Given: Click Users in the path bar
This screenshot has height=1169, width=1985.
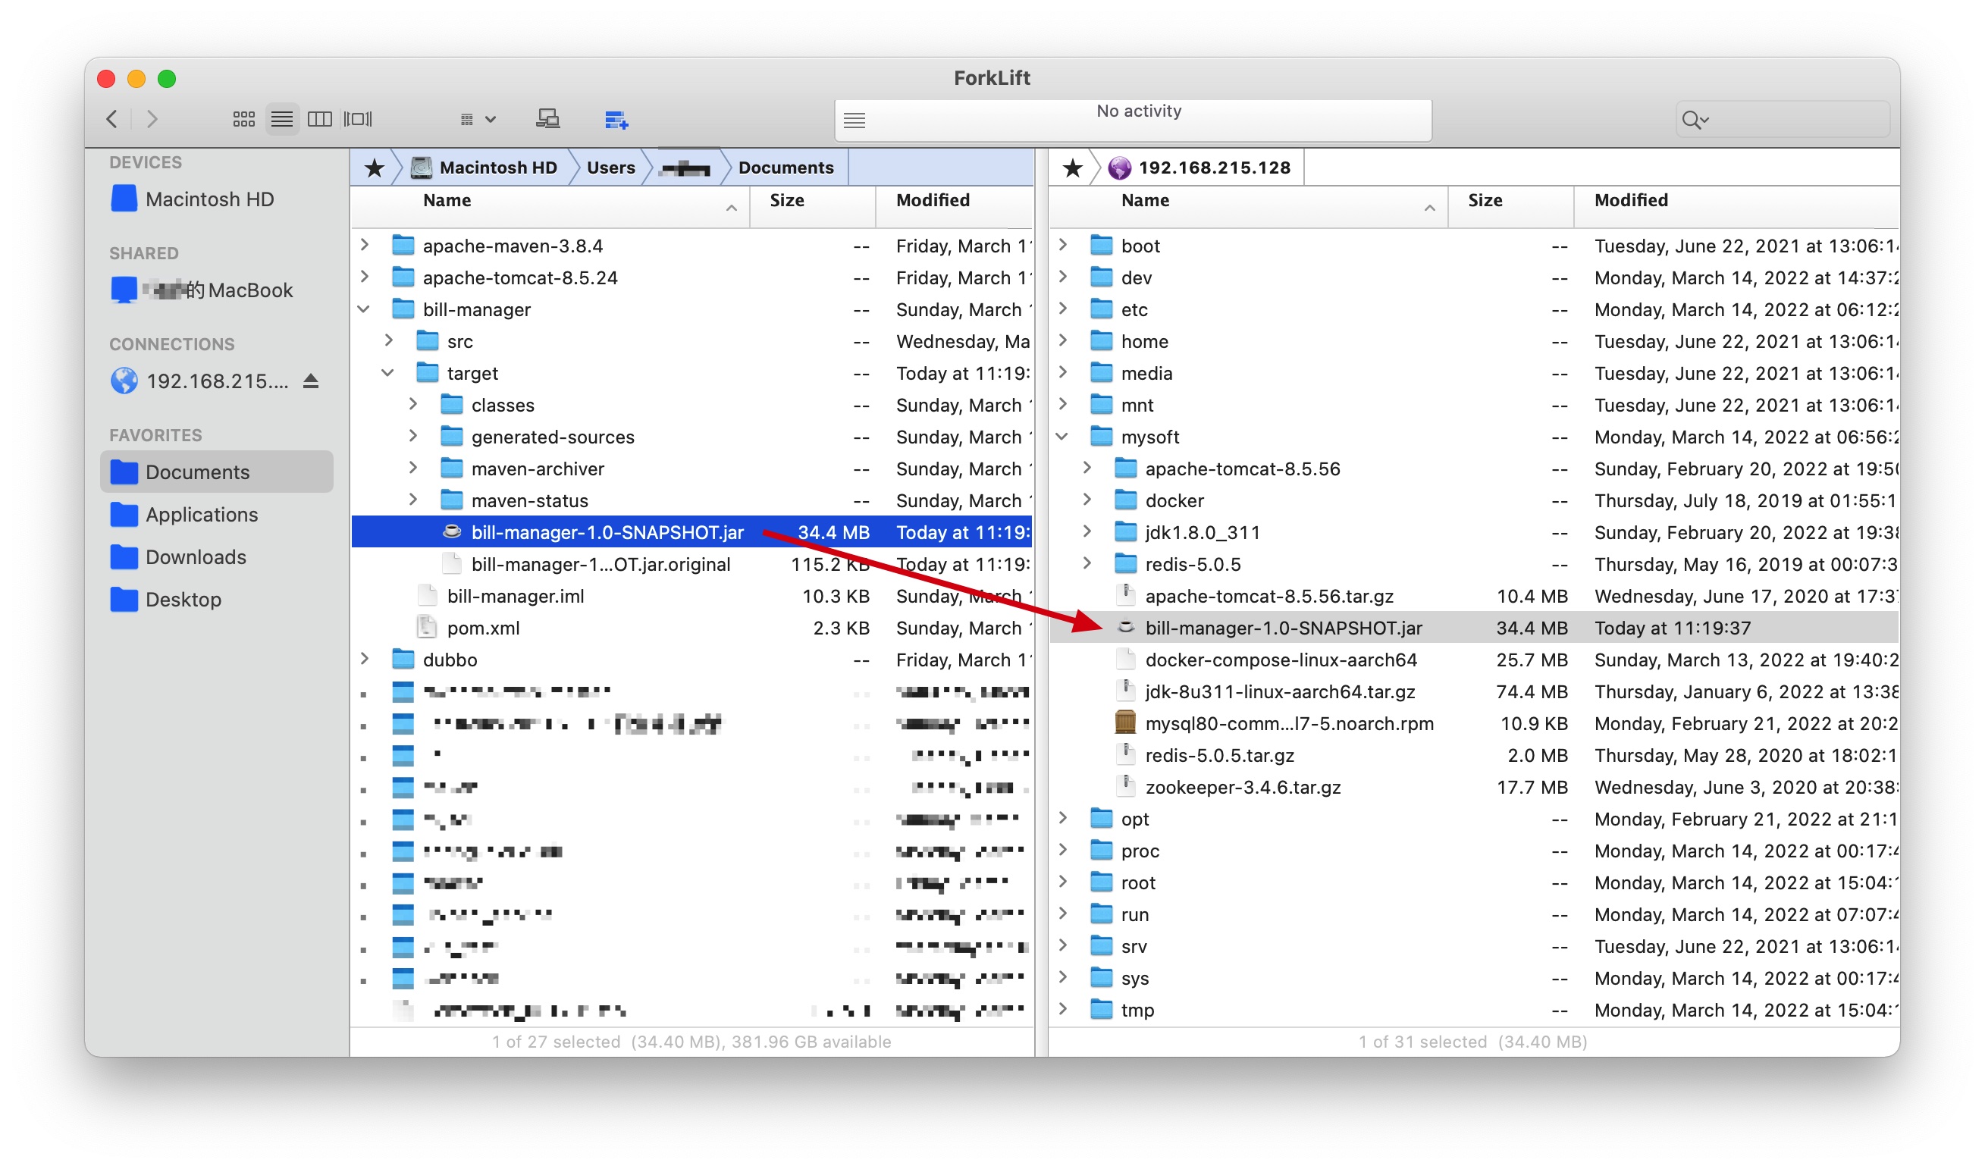Looking at the screenshot, I should tap(610, 168).
